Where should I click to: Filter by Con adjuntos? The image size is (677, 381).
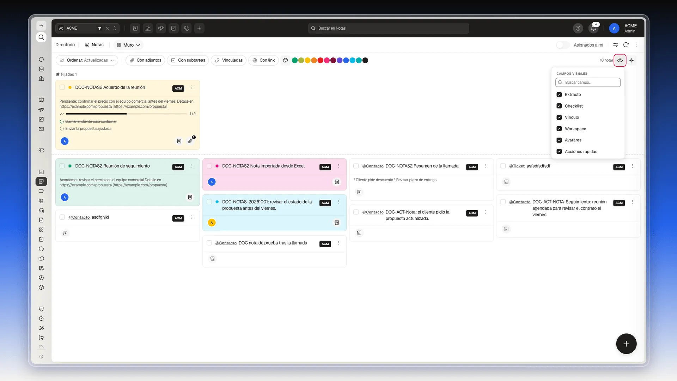[x=145, y=60]
